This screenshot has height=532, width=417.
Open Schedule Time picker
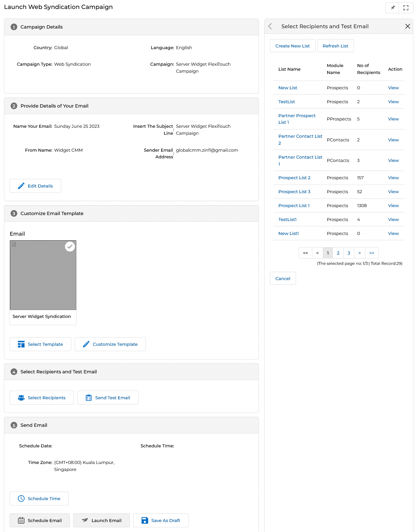(39, 498)
